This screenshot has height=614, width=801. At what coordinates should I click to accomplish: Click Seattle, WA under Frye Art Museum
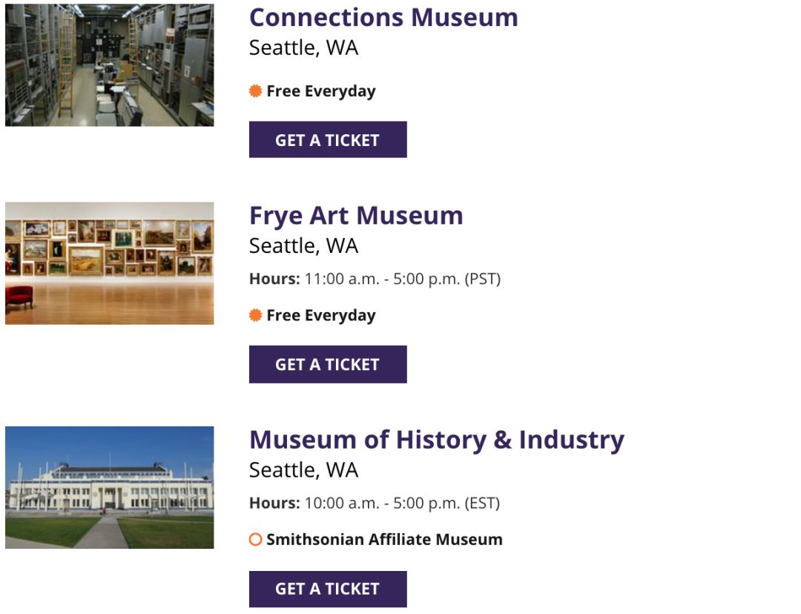click(x=303, y=246)
